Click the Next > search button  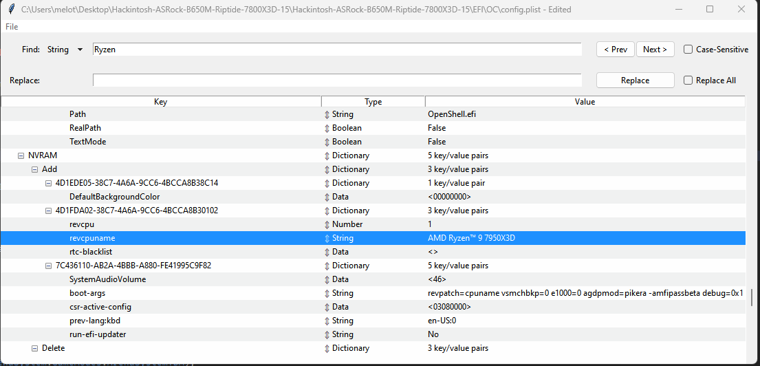coord(655,50)
